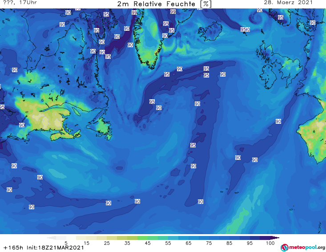Click the date '28. Maerz 2021'
326x252 pixels.
288,3
